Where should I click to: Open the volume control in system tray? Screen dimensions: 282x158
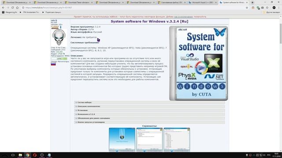coord(264,155)
